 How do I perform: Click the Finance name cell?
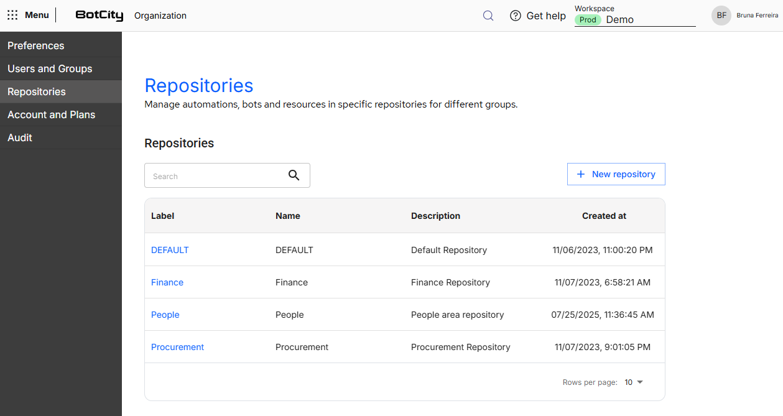(292, 282)
